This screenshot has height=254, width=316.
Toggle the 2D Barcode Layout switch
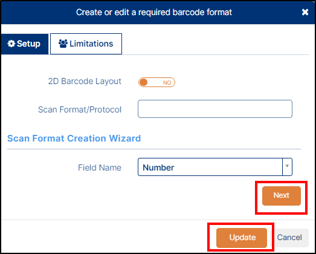(x=156, y=82)
